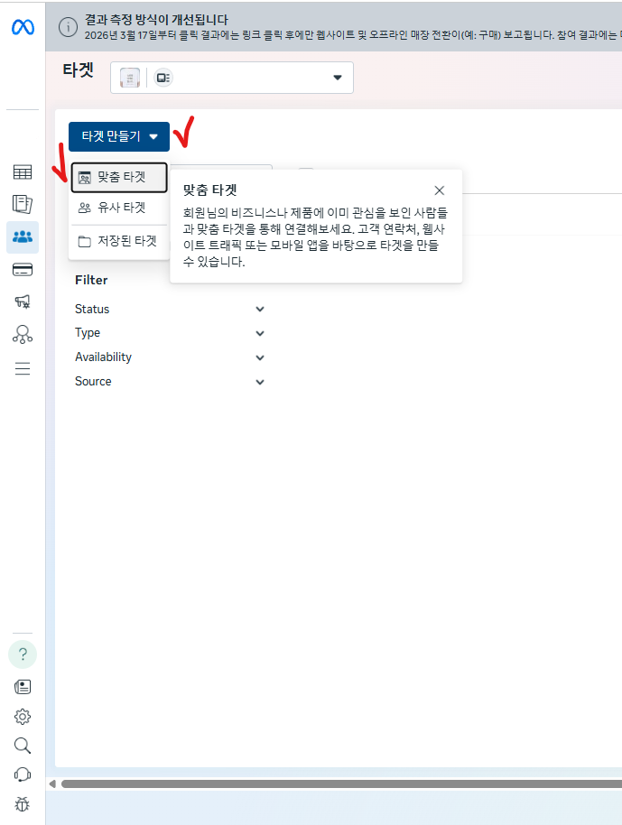Open the Events Manager node icon
The height and width of the screenshot is (825, 622).
tap(22, 334)
